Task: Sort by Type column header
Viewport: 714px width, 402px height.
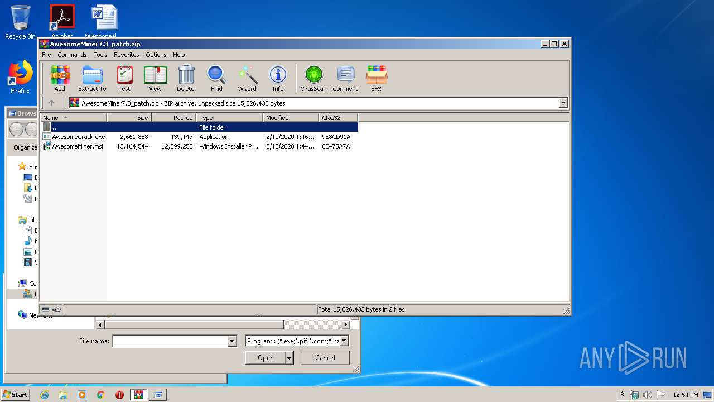Action: (230, 118)
